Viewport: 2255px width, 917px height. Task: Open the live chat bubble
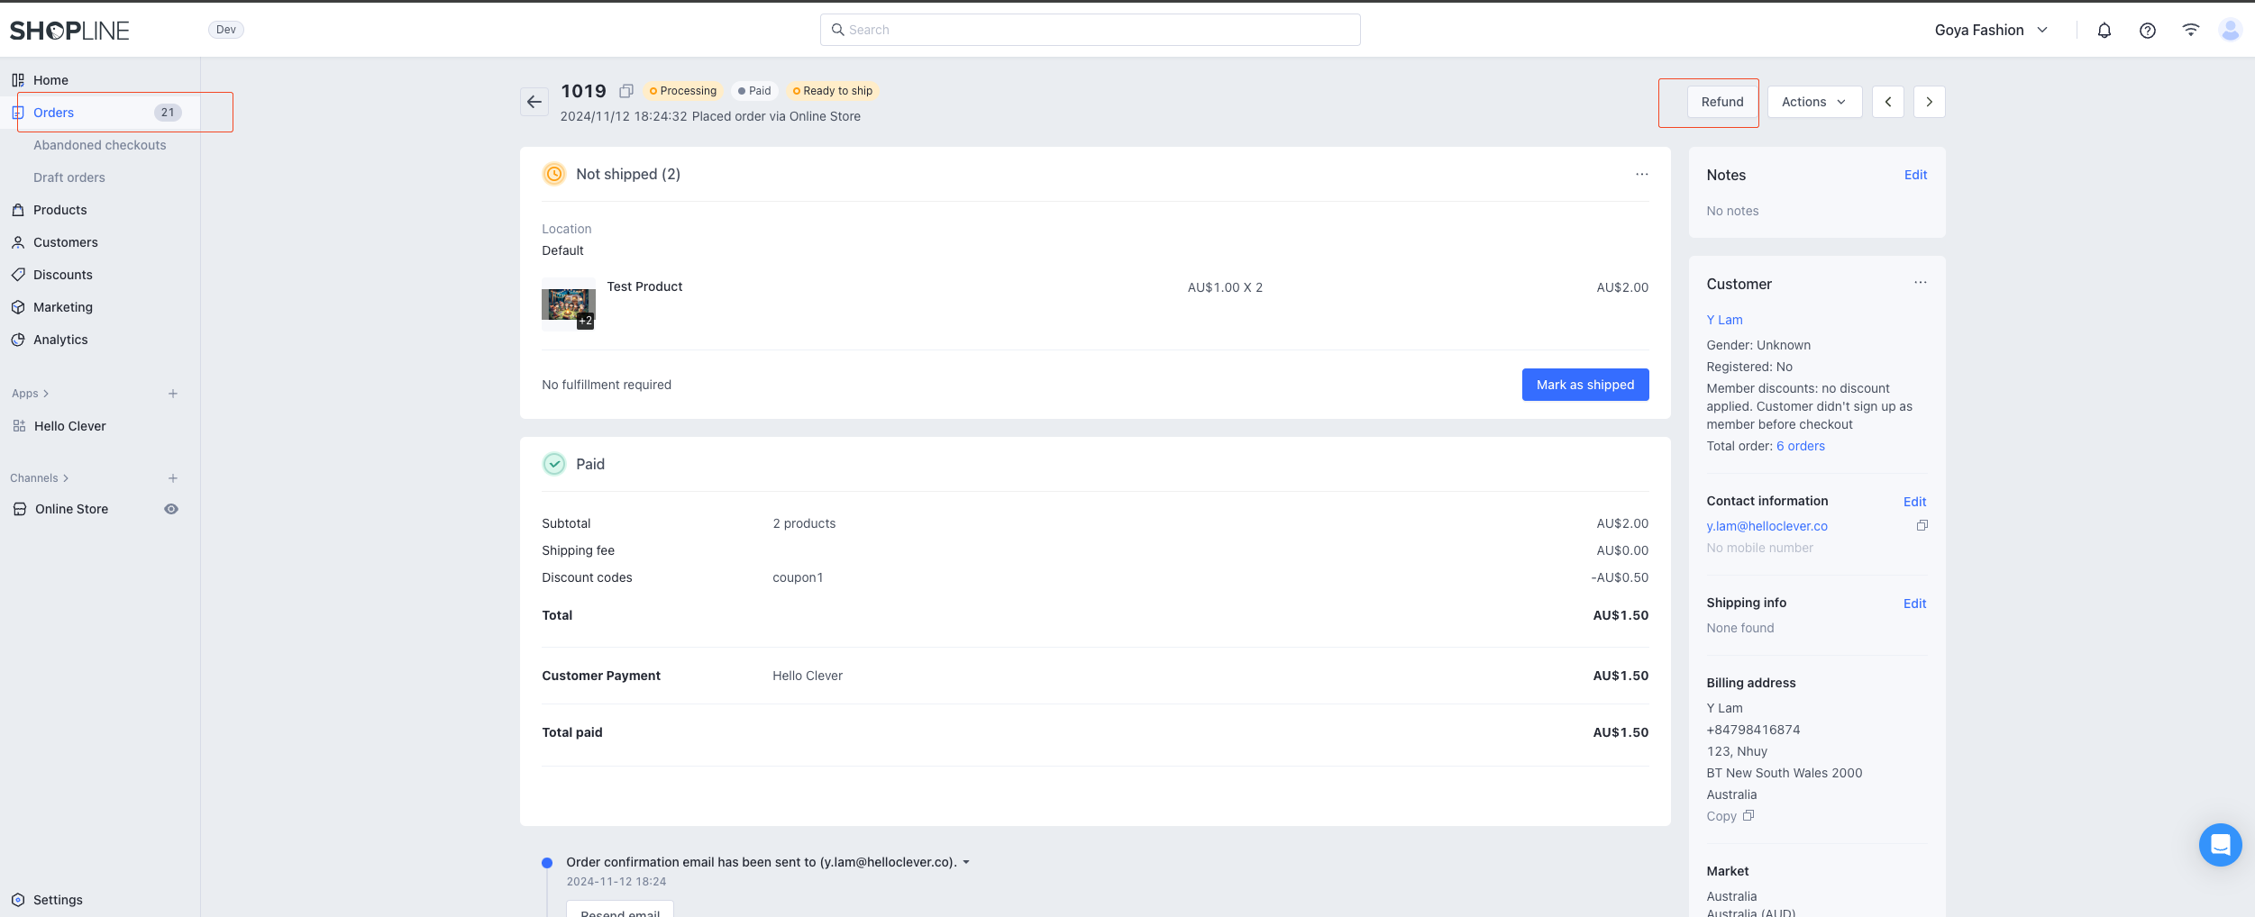(x=2220, y=845)
